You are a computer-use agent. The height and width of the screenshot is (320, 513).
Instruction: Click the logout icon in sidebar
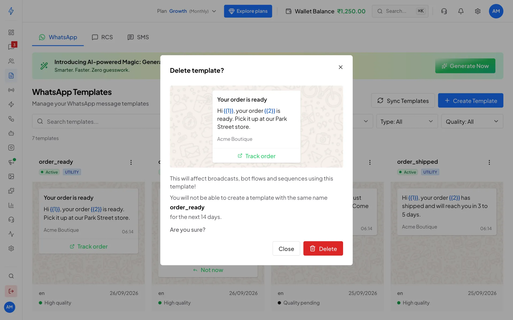pyautogui.click(x=11, y=291)
